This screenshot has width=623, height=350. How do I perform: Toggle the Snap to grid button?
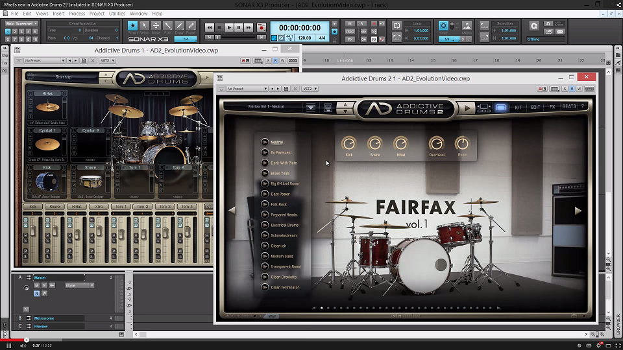pyautogui.click(x=443, y=26)
